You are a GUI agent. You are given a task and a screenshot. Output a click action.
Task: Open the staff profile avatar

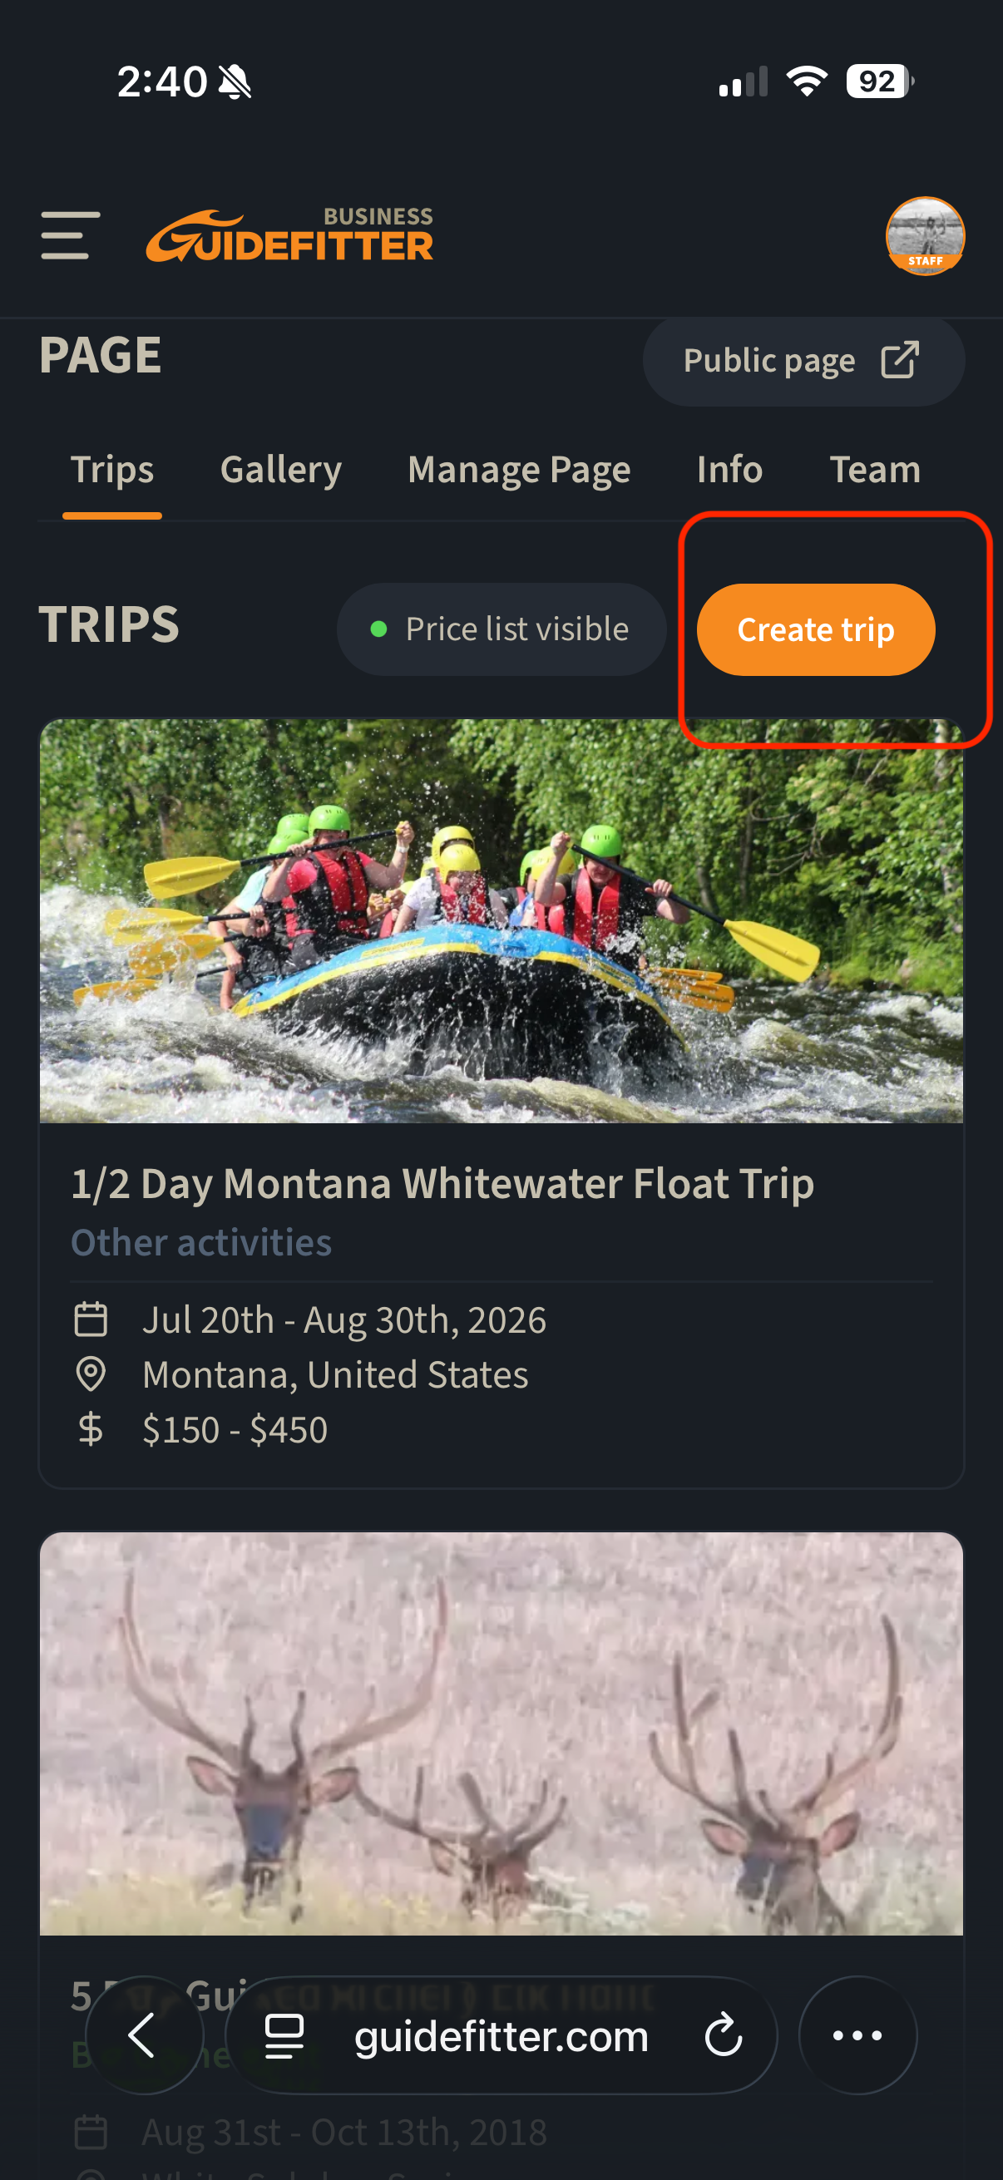point(924,235)
